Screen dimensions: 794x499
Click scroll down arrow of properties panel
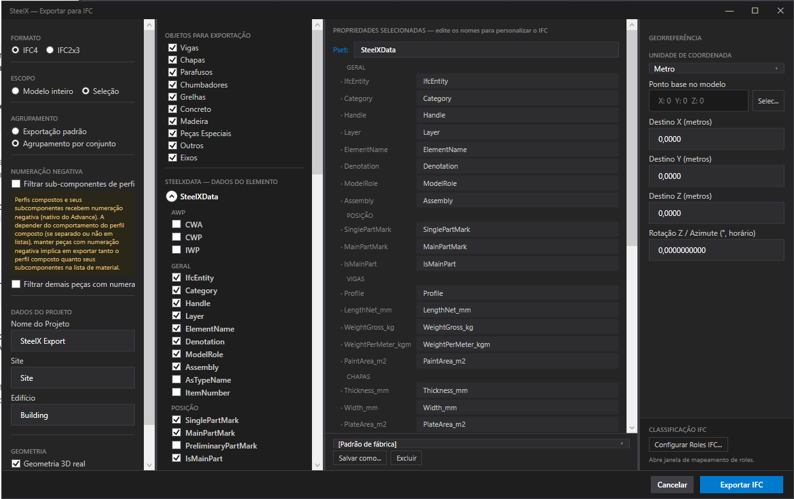pos(632,427)
